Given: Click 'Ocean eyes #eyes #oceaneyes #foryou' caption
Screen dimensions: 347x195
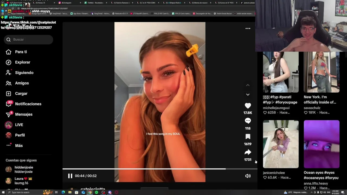Looking at the screenshot, I should [x=321, y=175].
